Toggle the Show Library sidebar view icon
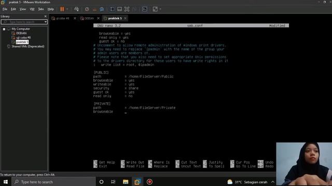Viewport: 332px width, 186px height. pos(112,9)
